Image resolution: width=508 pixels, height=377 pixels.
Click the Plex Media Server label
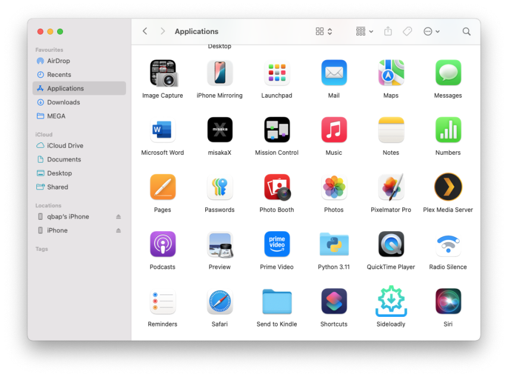pos(448,210)
